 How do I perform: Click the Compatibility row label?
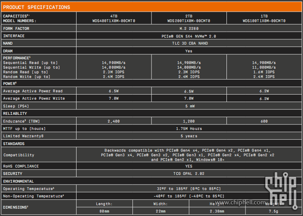pos(19,155)
